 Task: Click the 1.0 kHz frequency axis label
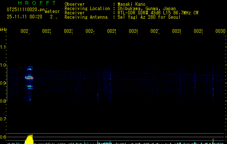(3, 65)
